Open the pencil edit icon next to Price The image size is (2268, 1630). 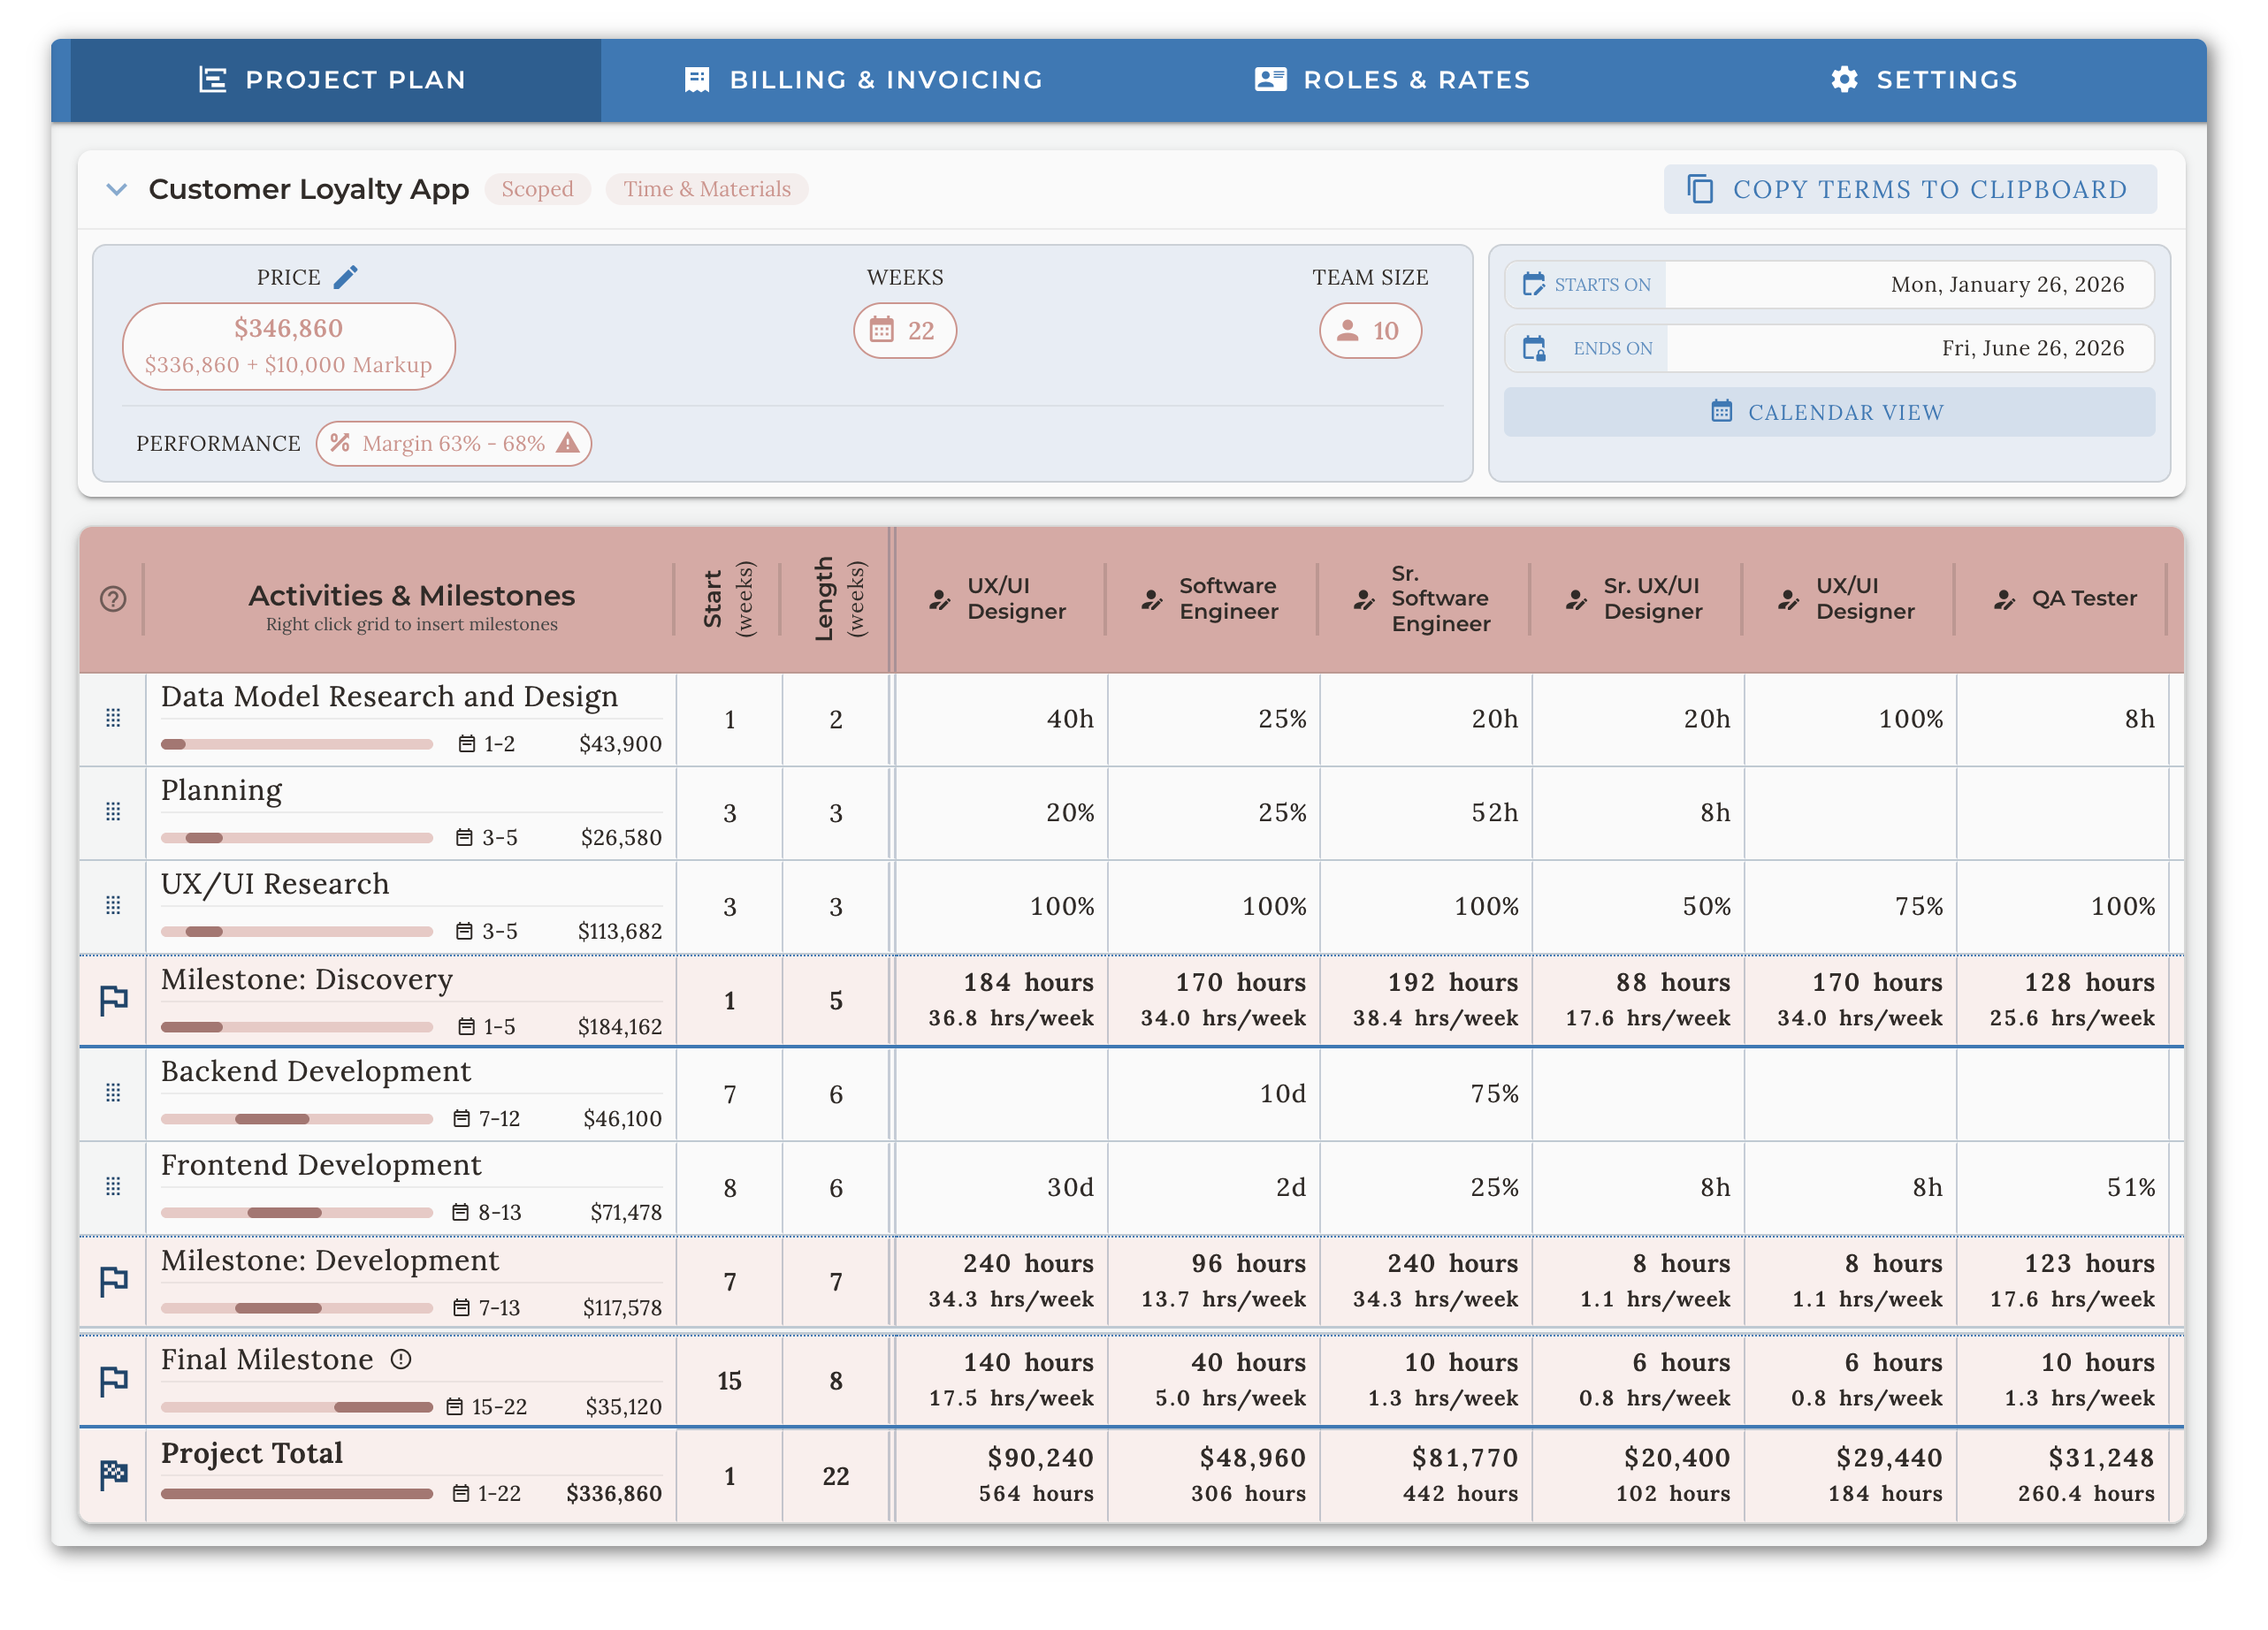[347, 276]
